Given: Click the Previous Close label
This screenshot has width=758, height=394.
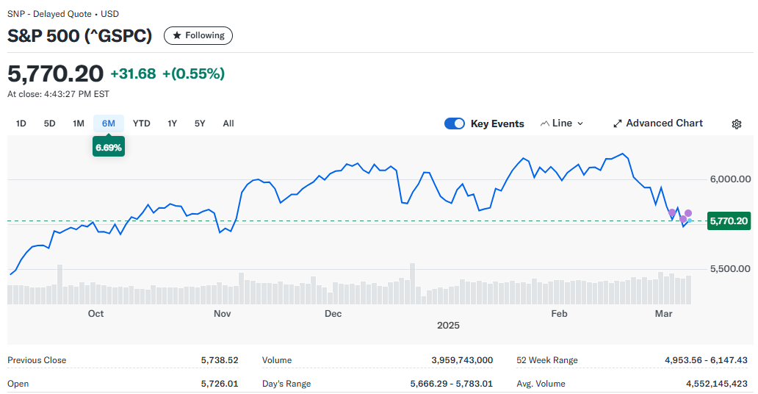Looking at the screenshot, I should pyautogui.click(x=37, y=360).
